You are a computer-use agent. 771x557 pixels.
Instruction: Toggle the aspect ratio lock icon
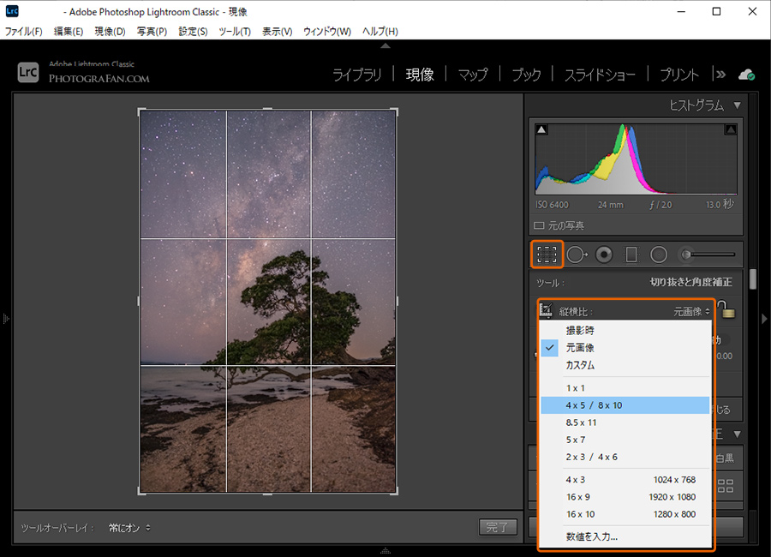point(726,309)
